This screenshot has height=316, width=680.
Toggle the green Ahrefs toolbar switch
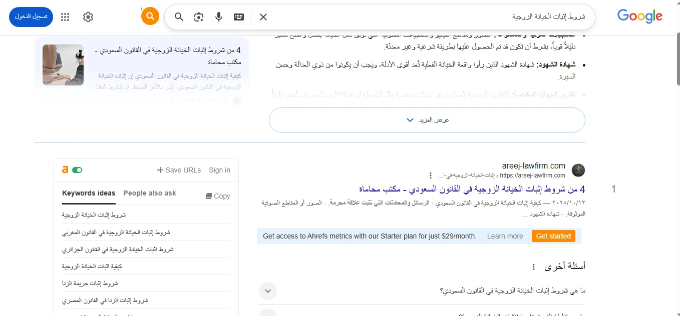pyautogui.click(x=77, y=170)
